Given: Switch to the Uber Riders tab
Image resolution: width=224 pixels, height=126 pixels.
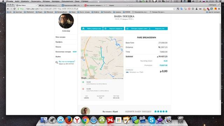Looking at the screenshot, I should [27, 5].
